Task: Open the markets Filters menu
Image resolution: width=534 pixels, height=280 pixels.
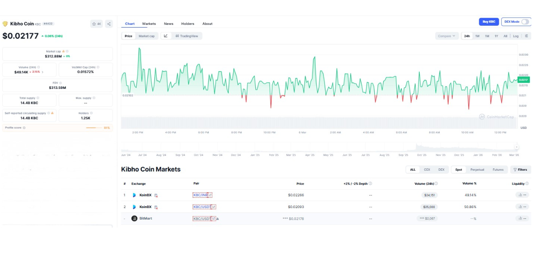Action: (520, 170)
